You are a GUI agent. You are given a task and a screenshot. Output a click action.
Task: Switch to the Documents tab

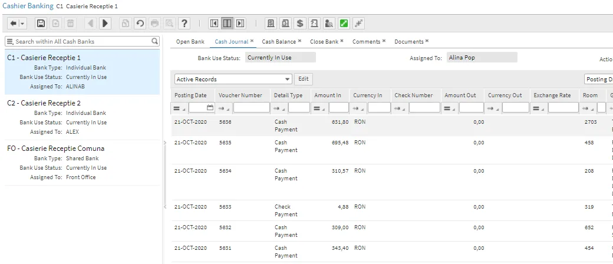click(x=409, y=41)
